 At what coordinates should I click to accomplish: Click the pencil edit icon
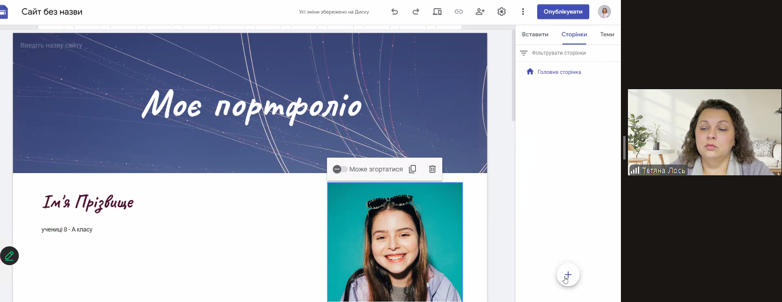(x=9, y=256)
